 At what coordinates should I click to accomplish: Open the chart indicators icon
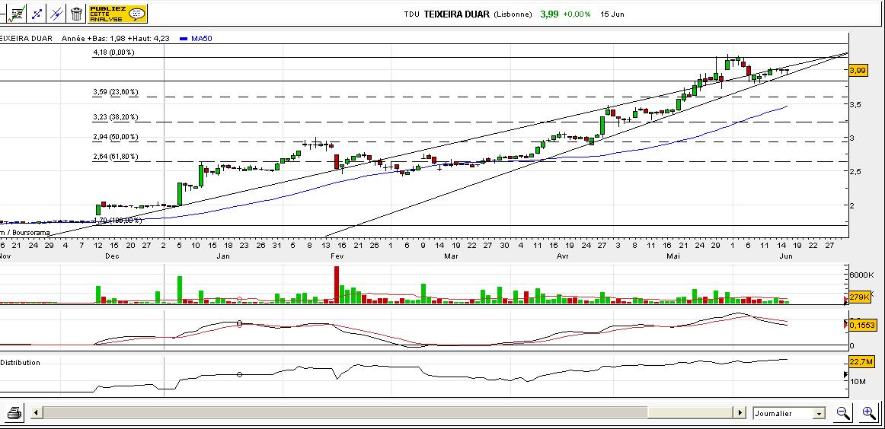click(18, 14)
